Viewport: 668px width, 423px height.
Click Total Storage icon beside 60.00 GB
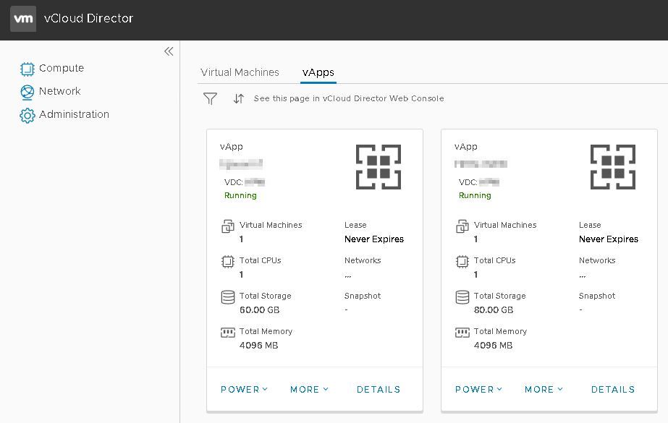coord(228,297)
